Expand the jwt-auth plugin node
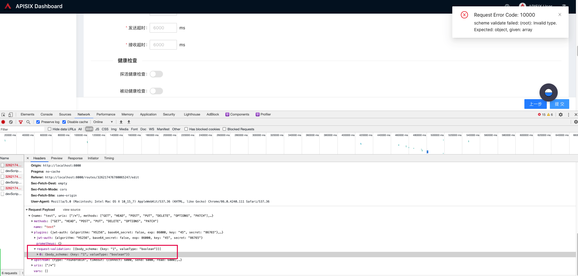 click(35, 238)
